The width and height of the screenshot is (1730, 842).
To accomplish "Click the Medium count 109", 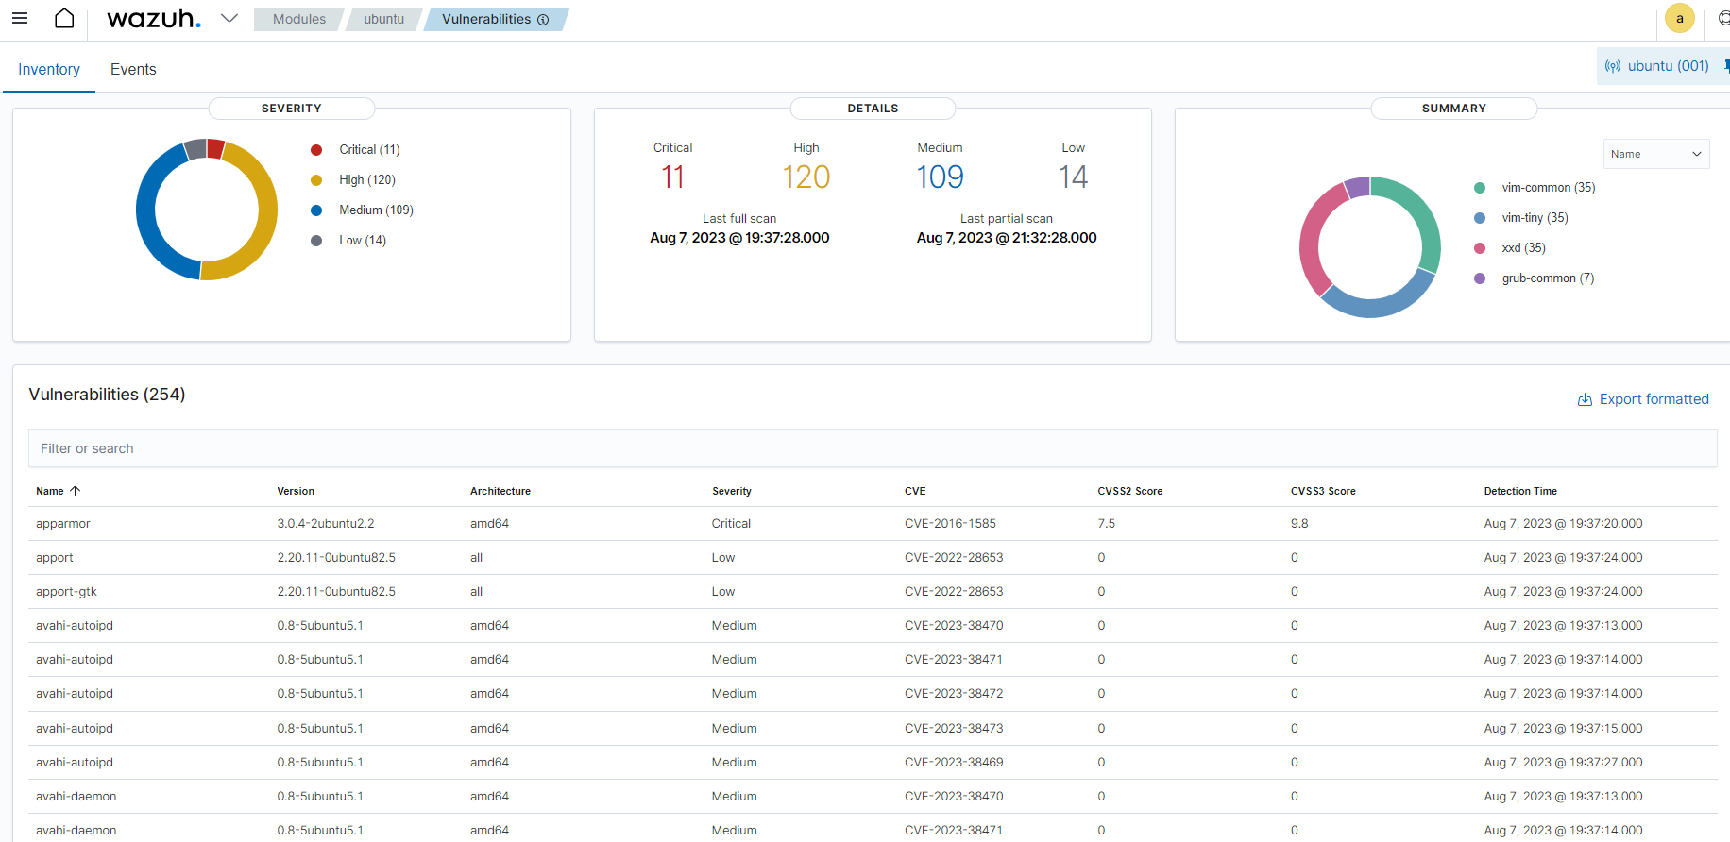I will [941, 177].
